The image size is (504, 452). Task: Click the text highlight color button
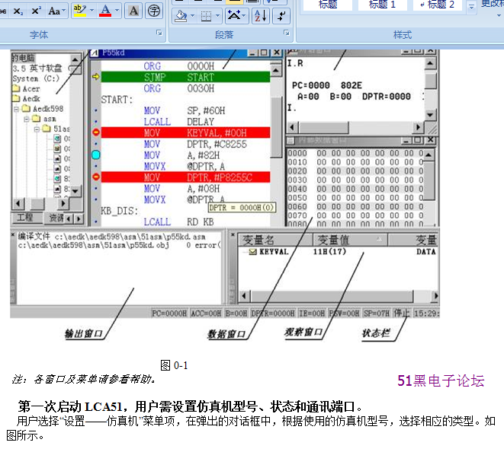[79, 11]
